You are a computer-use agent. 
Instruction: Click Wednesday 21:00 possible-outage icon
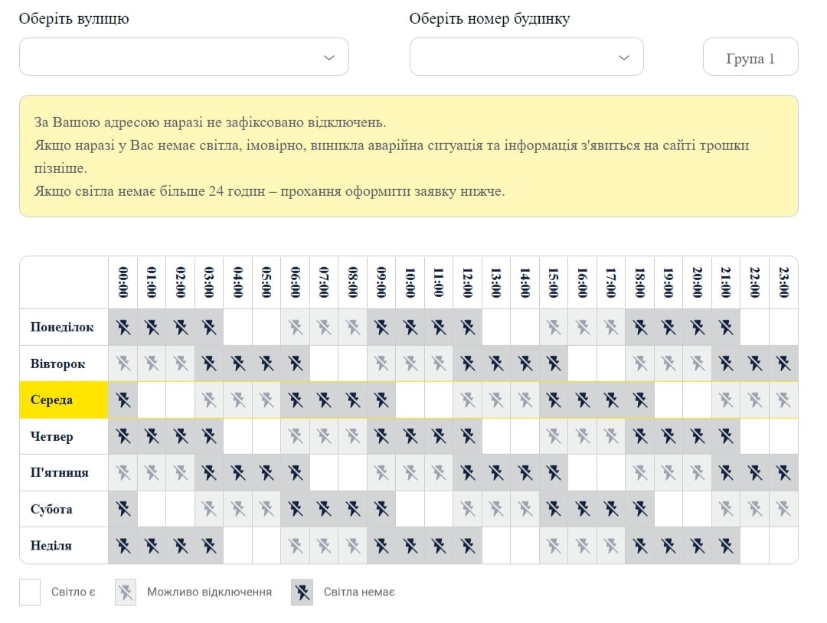726,400
